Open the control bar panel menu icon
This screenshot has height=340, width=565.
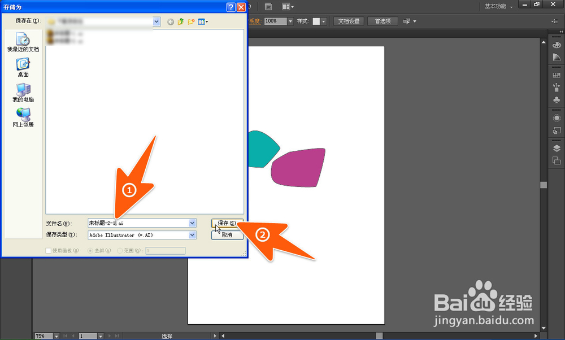pyautogui.click(x=555, y=21)
